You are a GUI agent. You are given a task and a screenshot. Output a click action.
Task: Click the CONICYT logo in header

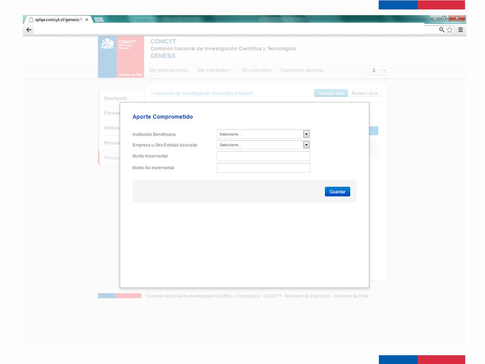click(x=121, y=57)
